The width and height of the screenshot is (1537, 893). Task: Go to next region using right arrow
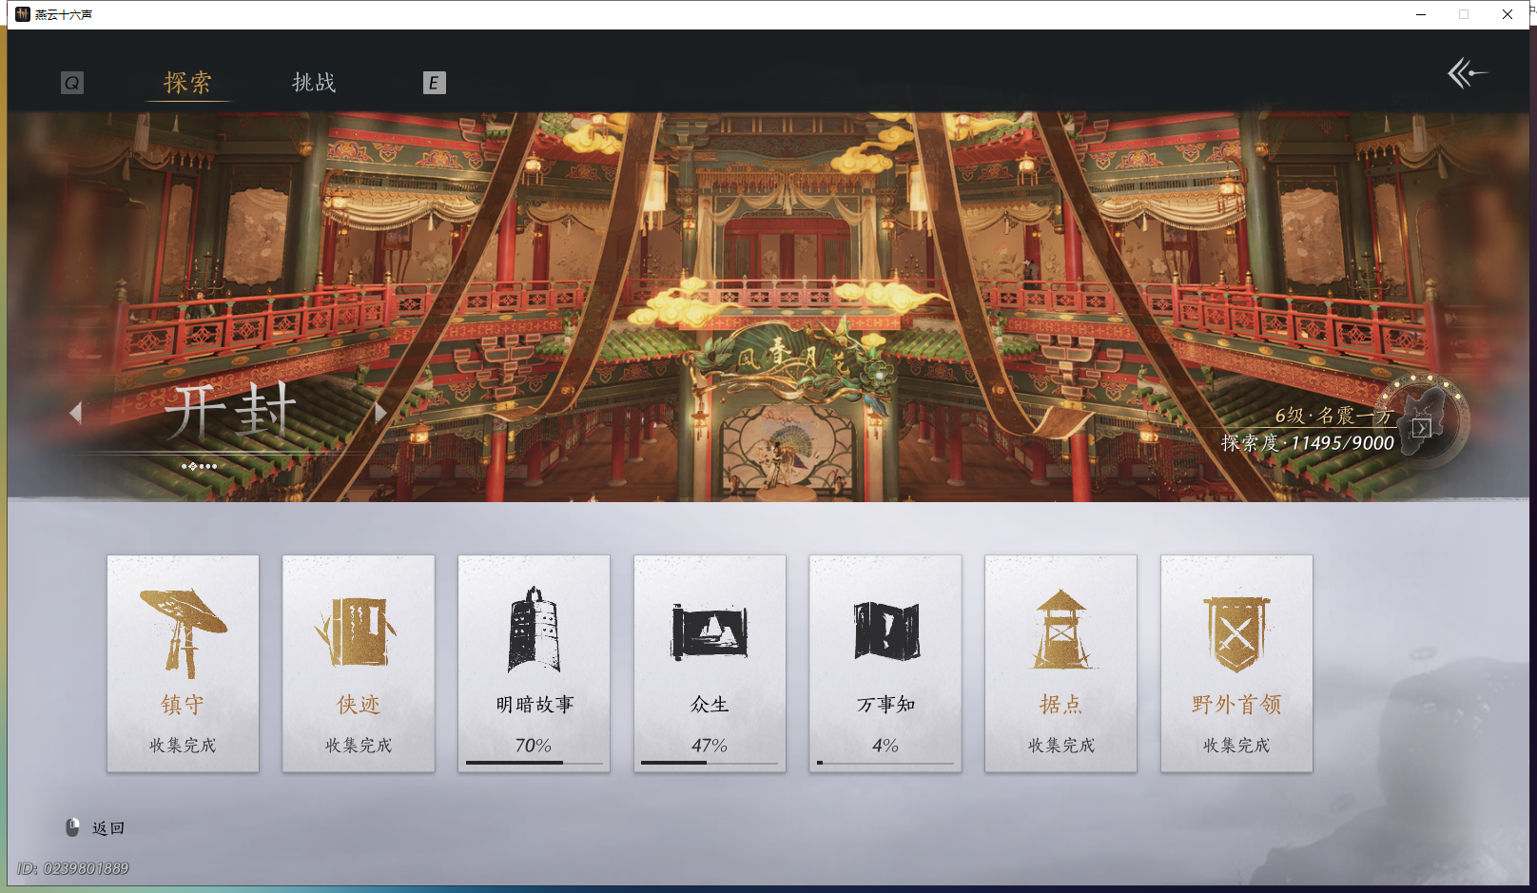(381, 413)
